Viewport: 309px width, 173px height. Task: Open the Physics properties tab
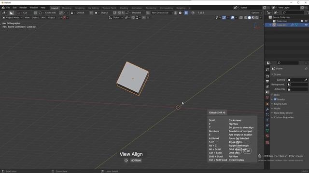[267, 120]
